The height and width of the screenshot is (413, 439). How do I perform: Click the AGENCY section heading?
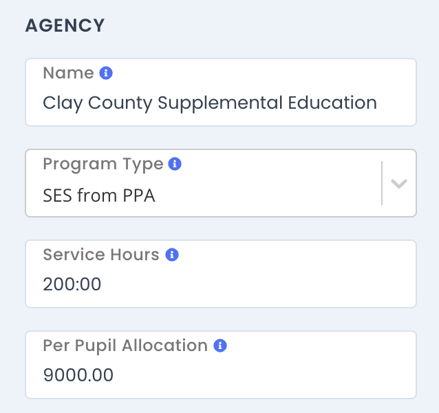point(65,25)
